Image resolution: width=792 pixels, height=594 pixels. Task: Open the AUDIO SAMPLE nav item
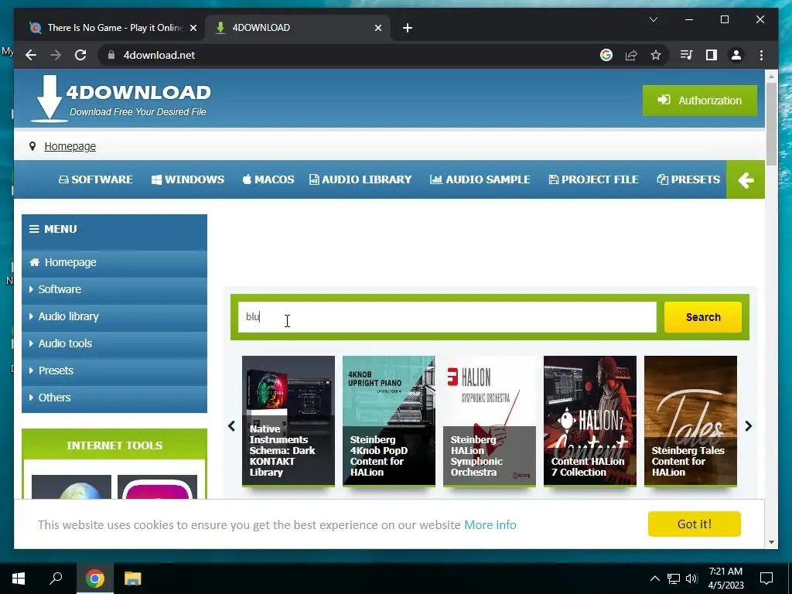(x=480, y=179)
